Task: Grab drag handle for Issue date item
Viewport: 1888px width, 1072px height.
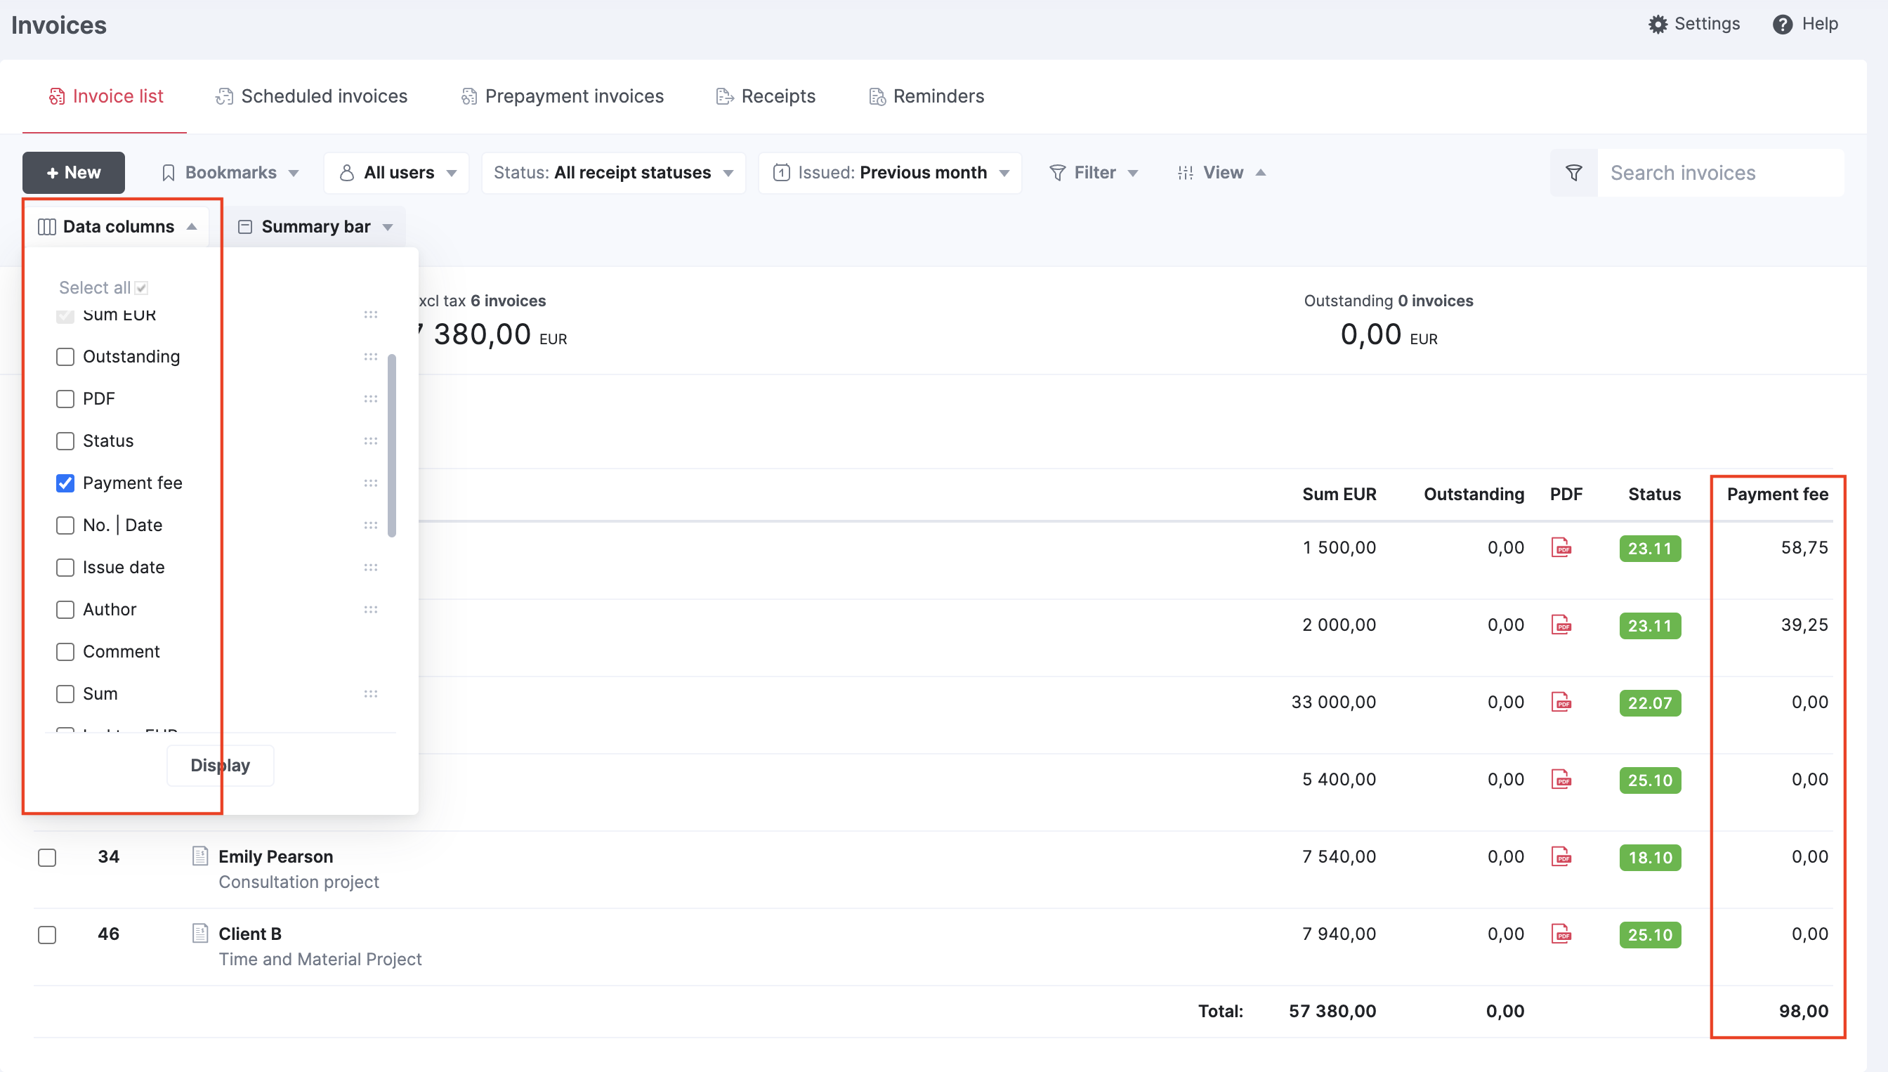Action: coord(370,568)
